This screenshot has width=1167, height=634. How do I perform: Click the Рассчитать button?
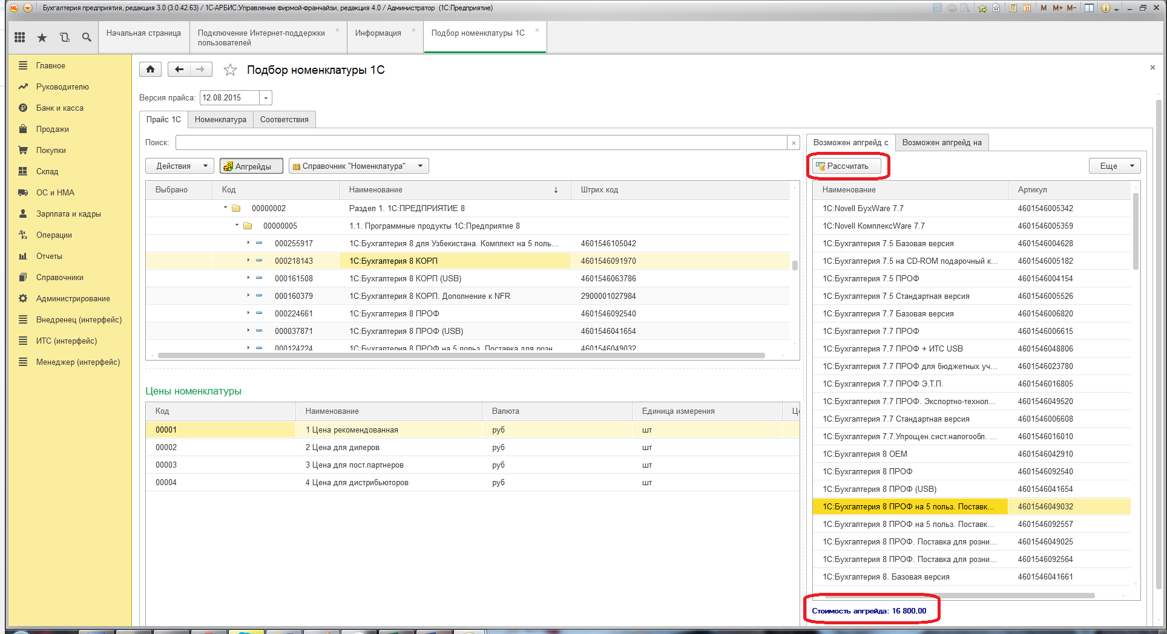tap(847, 166)
